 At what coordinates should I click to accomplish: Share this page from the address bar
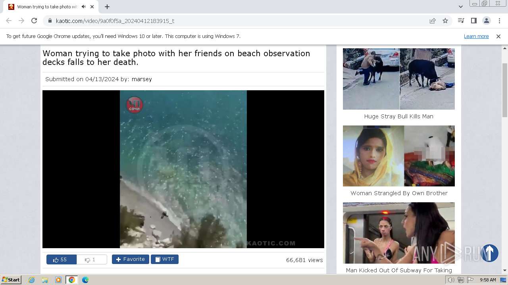[433, 21]
